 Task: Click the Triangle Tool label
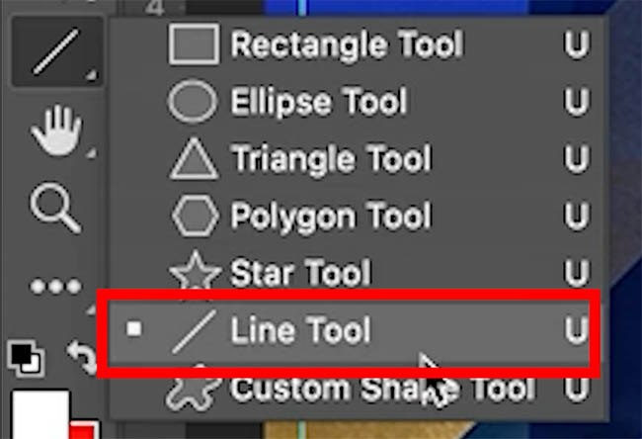(331, 158)
